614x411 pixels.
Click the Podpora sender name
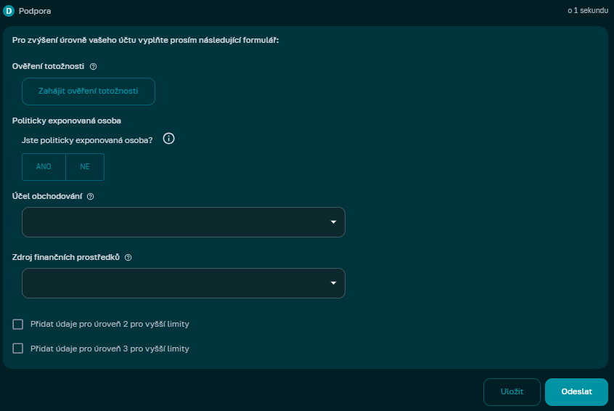[x=35, y=12]
